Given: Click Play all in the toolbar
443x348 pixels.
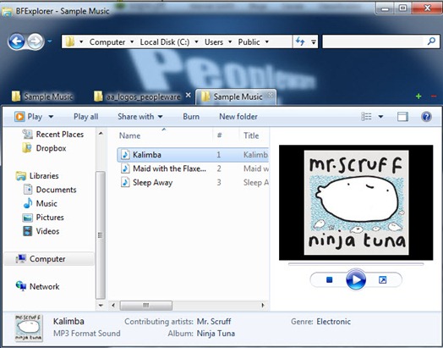Looking at the screenshot, I should 85,117.
